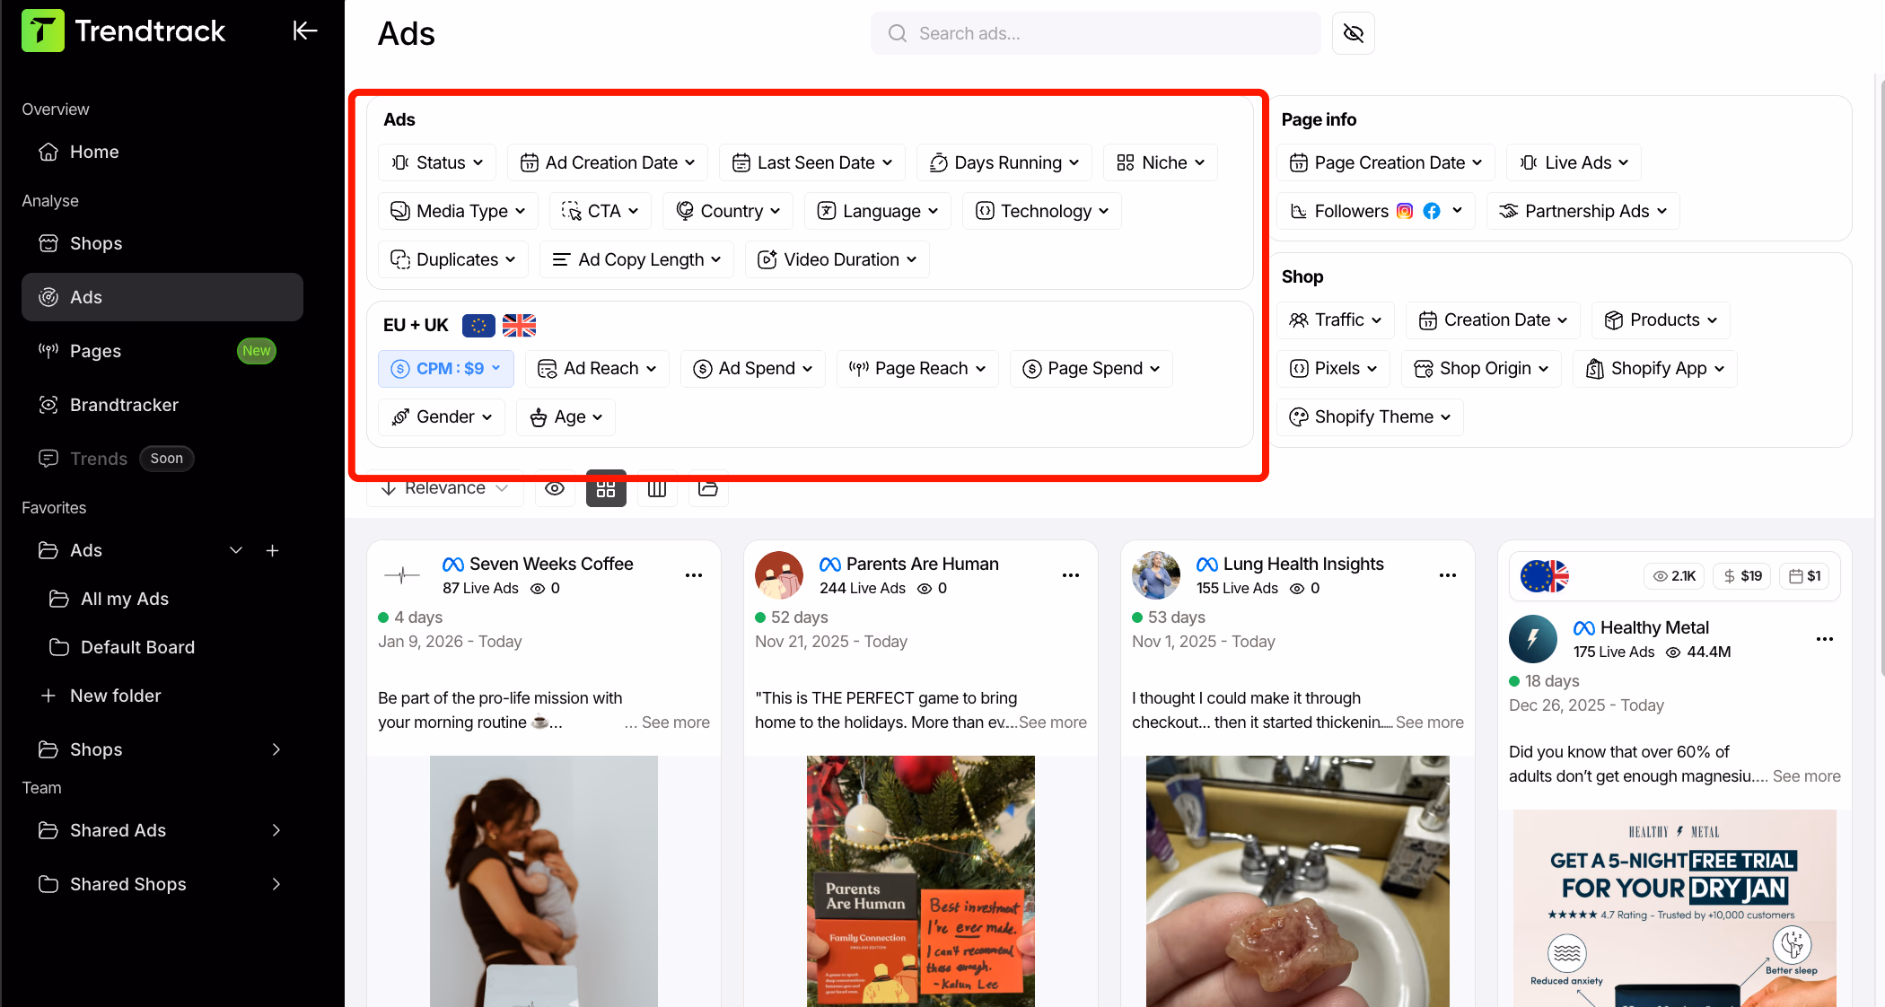Expand the Shared Ads team folder
Viewport: 1885px width, 1007px height.
coord(118,830)
